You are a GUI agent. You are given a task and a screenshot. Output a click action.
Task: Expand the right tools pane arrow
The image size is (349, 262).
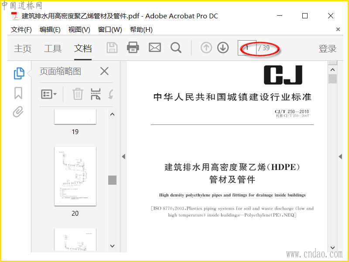click(x=340, y=157)
